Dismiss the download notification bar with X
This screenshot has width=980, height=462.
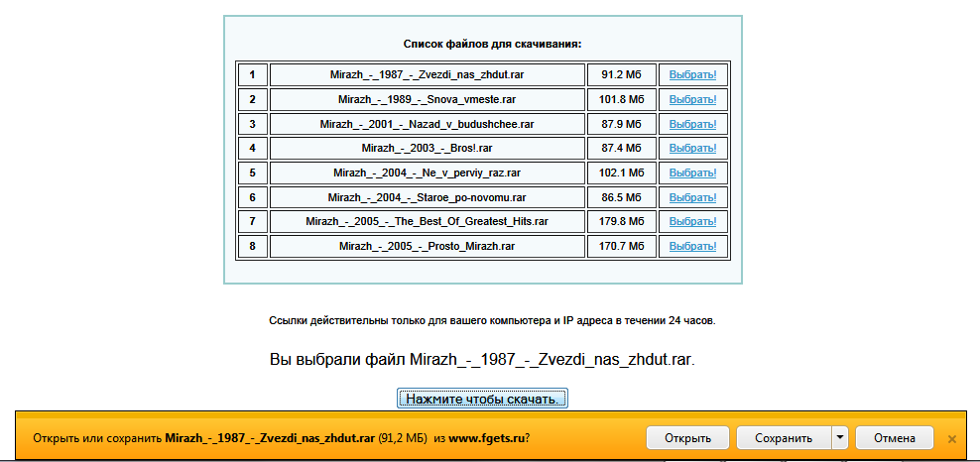point(952,438)
